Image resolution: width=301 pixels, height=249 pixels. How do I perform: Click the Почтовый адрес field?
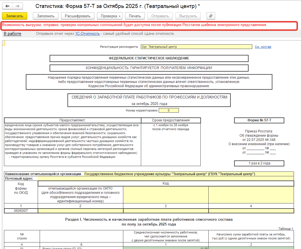tap(166, 179)
